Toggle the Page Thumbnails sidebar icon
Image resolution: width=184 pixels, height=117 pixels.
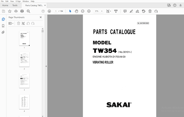(x=3, y=19)
